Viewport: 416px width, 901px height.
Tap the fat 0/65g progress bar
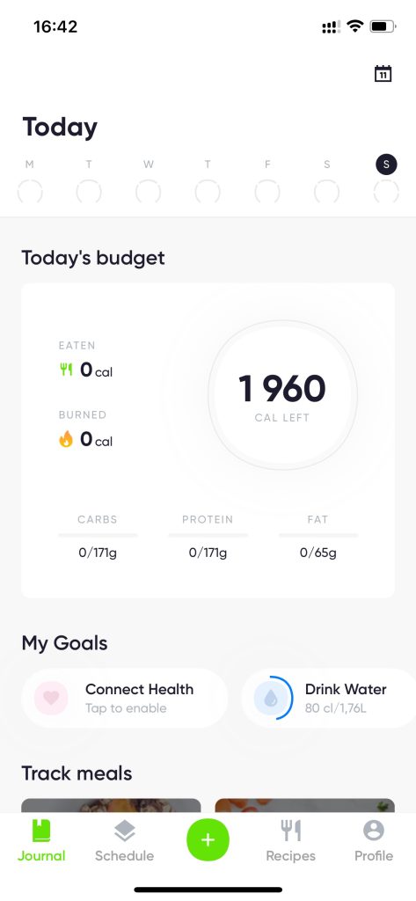coord(318,535)
